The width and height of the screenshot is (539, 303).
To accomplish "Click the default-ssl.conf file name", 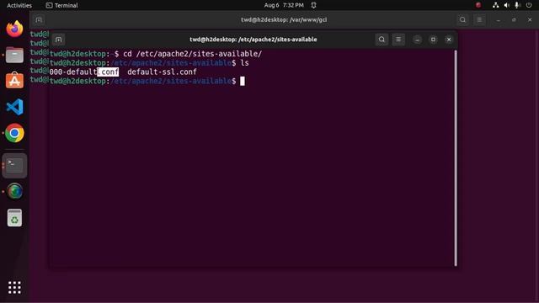I will pyautogui.click(x=162, y=72).
